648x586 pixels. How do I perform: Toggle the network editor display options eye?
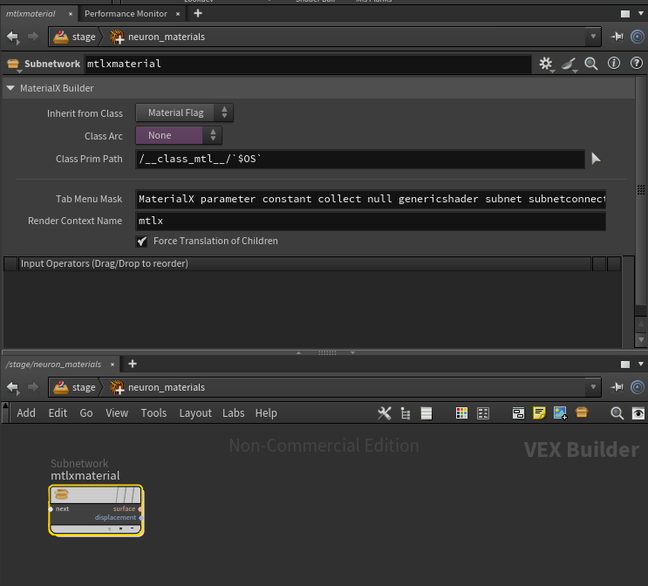[638, 413]
